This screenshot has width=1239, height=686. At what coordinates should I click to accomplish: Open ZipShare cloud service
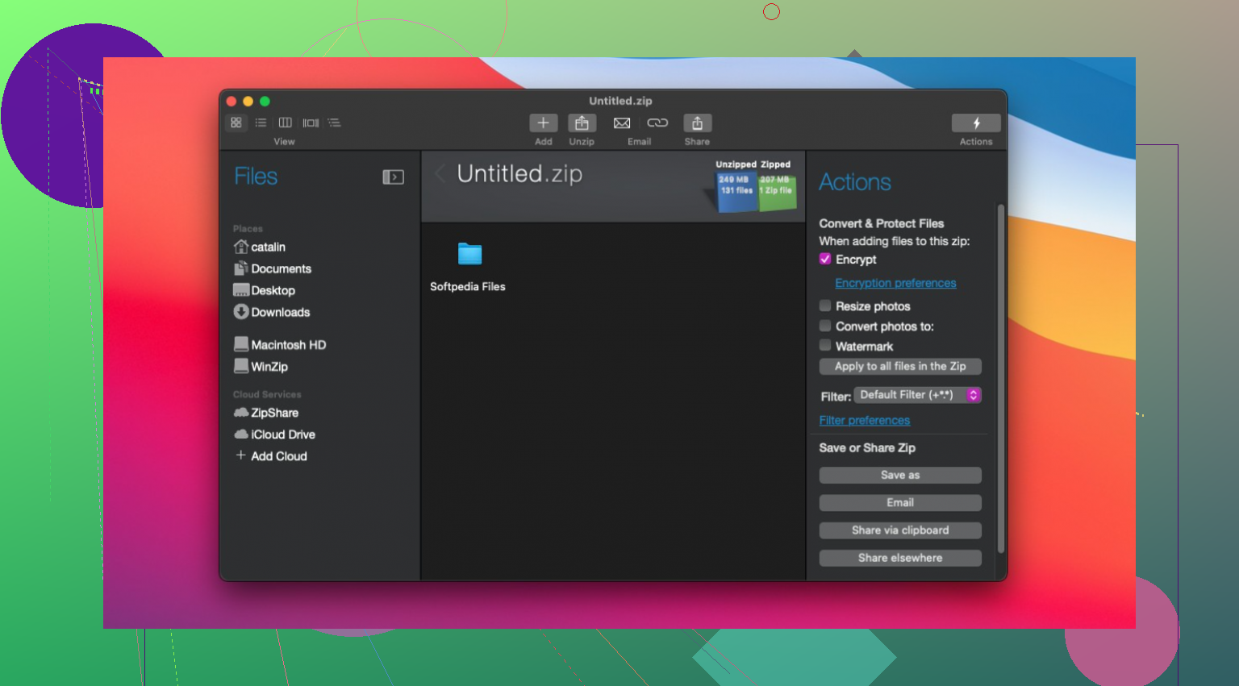266,412
